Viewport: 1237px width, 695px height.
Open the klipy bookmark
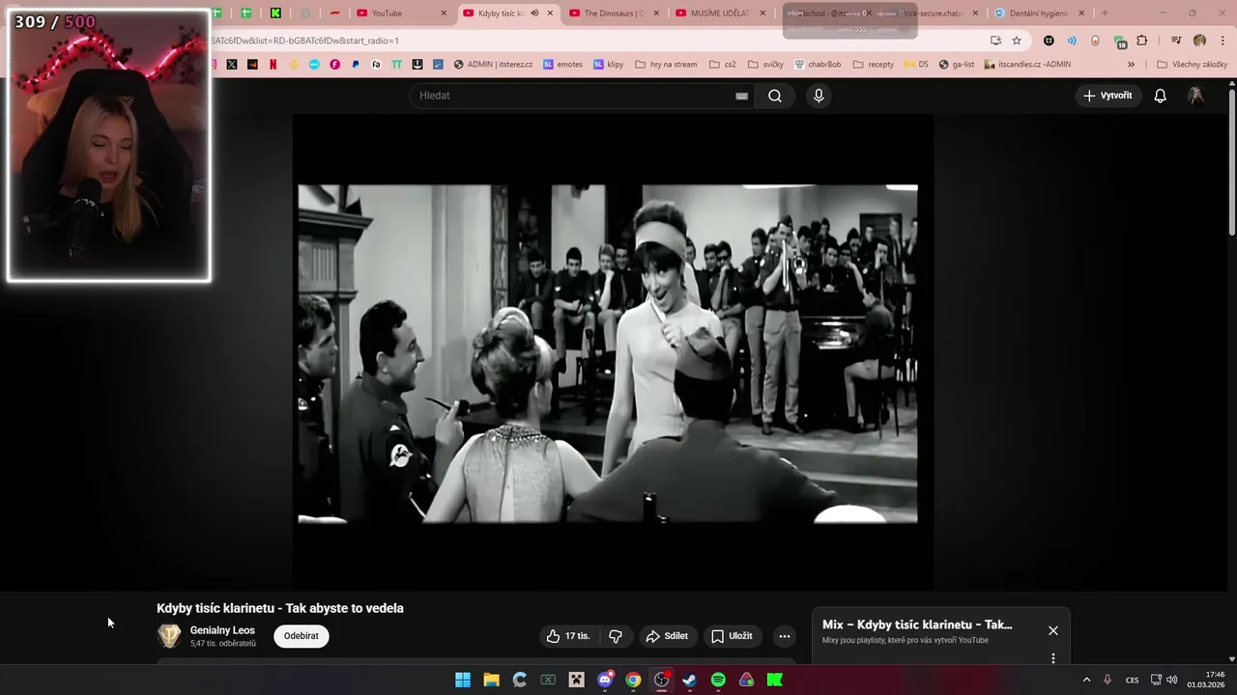tap(609, 65)
